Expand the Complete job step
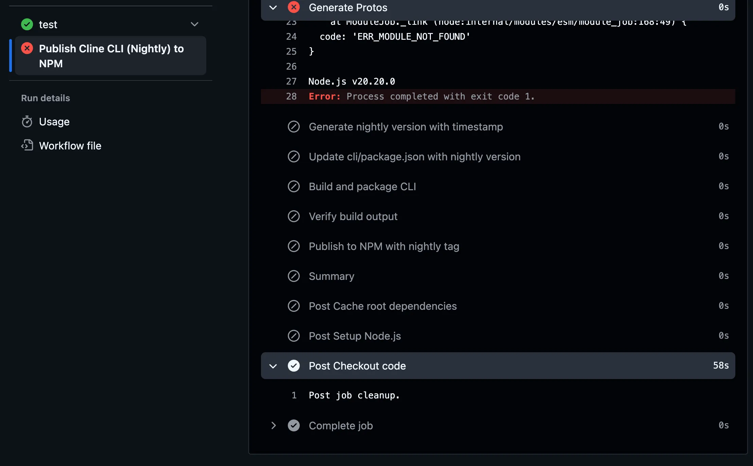The width and height of the screenshot is (753, 466). click(273, 426)
